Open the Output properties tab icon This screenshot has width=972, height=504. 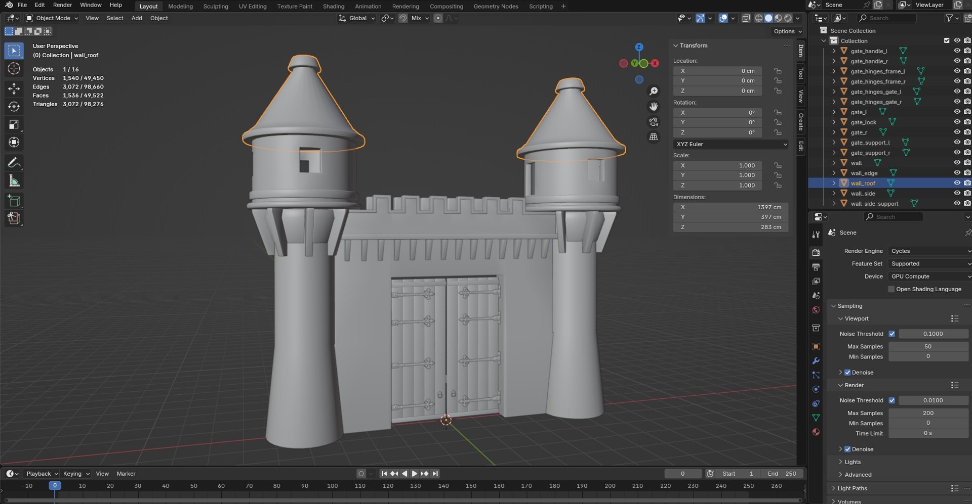coord(816,266)
